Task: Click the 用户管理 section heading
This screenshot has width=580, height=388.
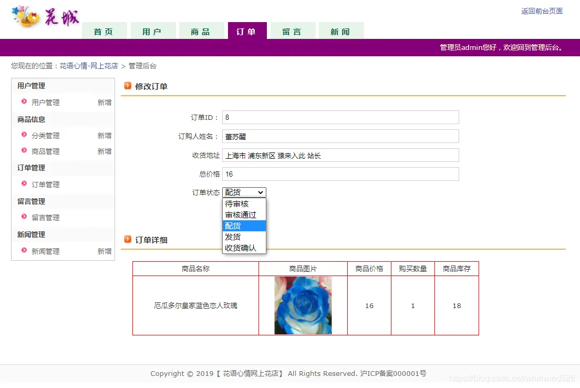Action: pos(31,86)
